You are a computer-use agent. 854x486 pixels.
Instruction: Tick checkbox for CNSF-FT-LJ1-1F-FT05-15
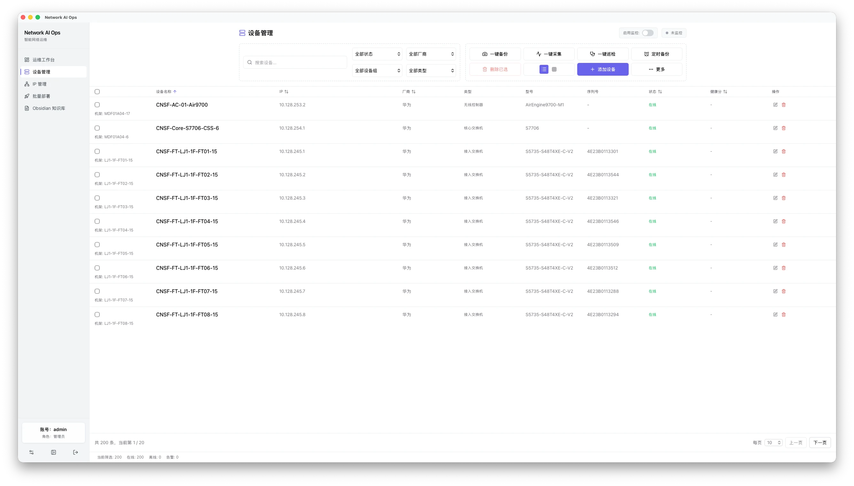pyautogui.click(x=97, y=245)
